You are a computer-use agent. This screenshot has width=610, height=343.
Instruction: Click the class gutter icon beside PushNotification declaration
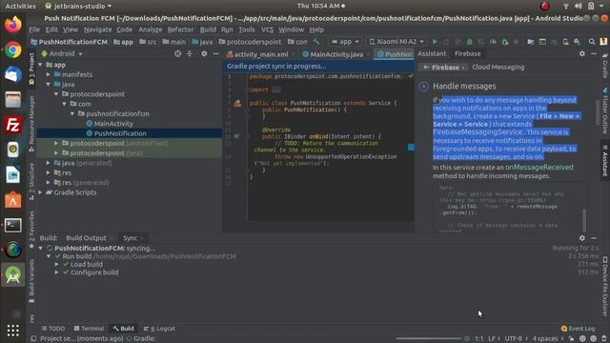click(x=237, y=103)
